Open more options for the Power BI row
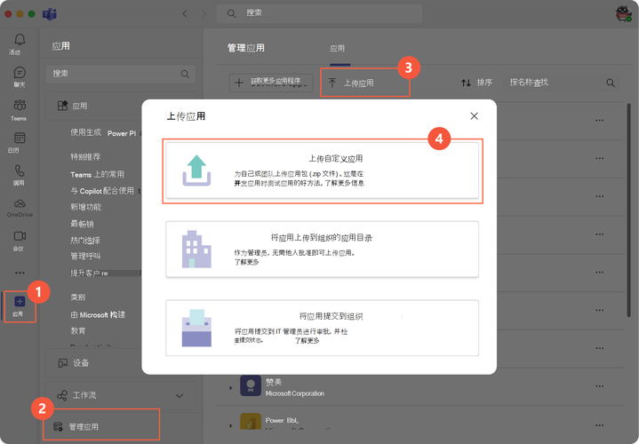Screen dimensions: 639x444 tap(599, 424)
